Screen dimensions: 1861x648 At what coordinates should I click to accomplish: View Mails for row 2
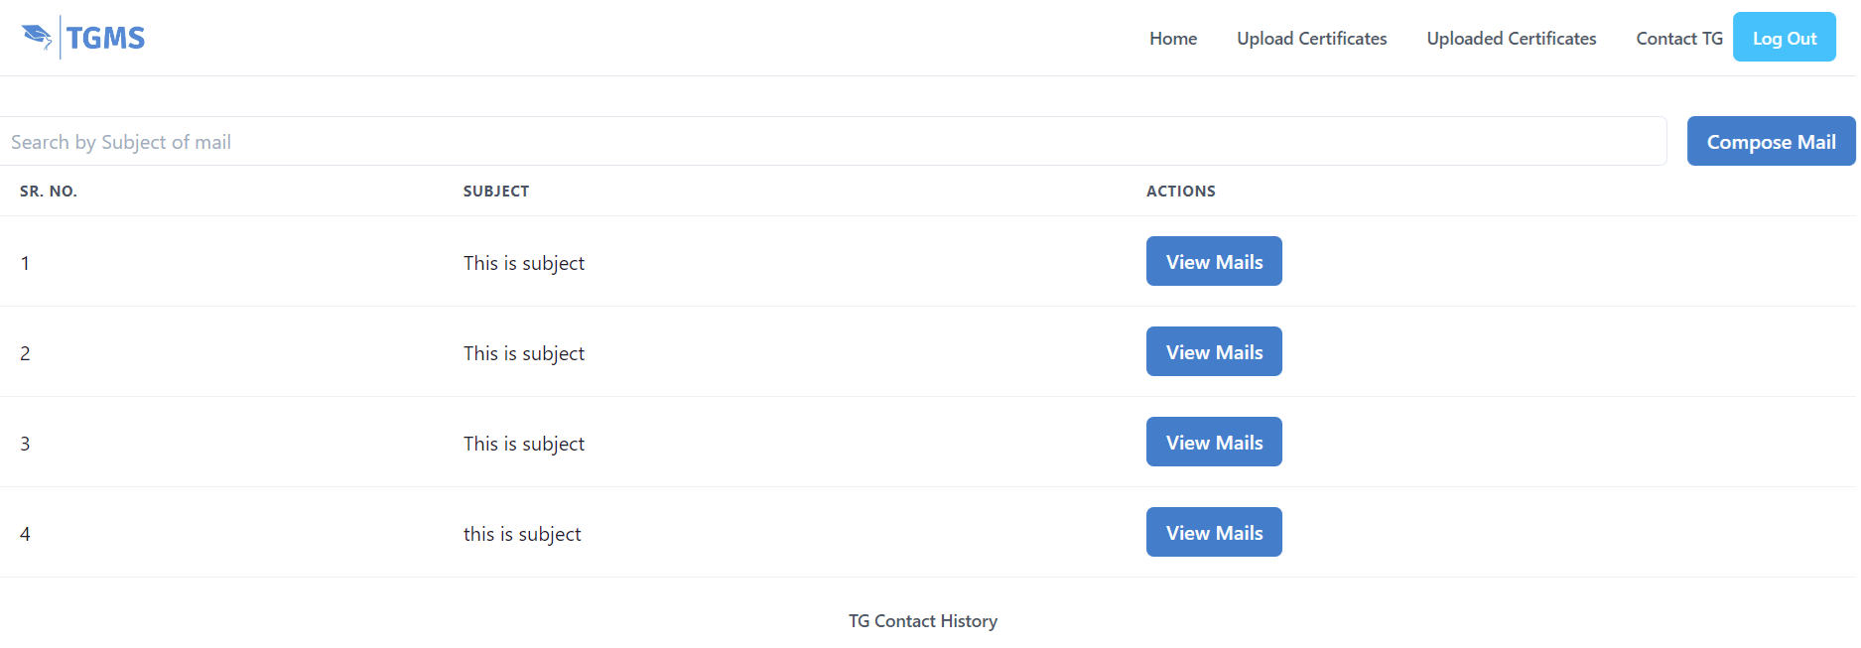click(x=1214, y=352)
